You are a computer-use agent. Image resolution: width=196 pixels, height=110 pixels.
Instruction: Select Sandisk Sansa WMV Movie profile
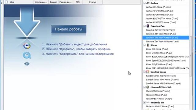tap(162, 80)
